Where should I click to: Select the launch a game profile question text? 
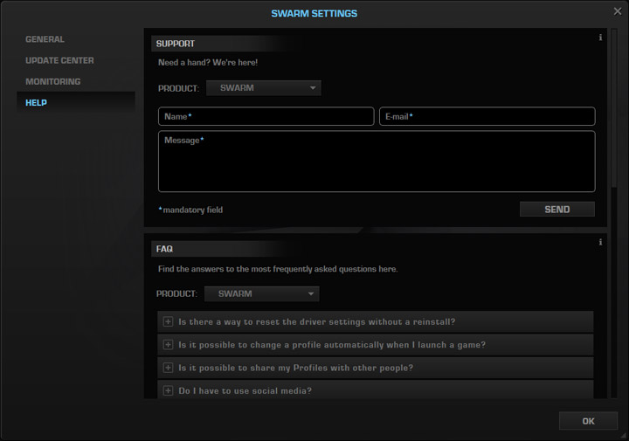(x=332, y=345)
